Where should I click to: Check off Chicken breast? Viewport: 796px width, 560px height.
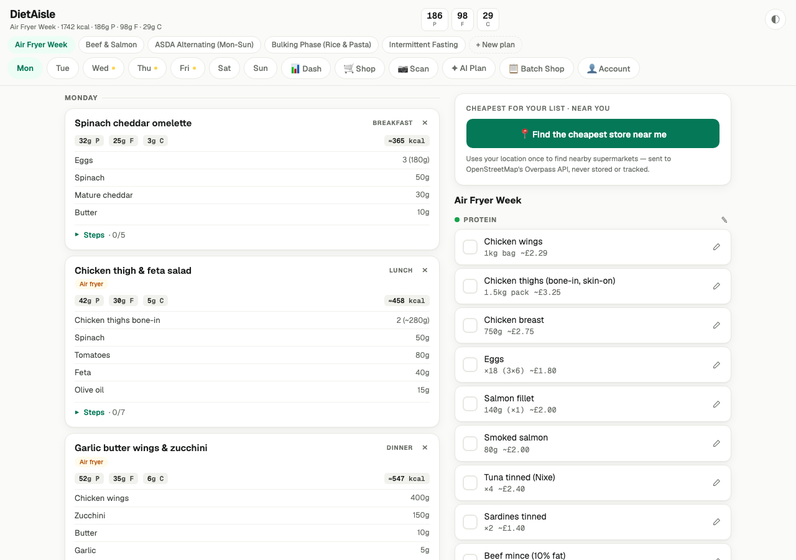(x=470, y=325)
